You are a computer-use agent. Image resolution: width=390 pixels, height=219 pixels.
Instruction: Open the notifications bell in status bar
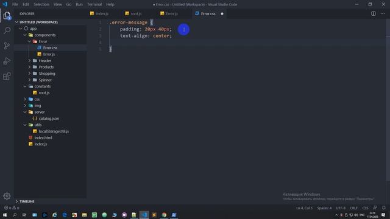coord(384,208)
